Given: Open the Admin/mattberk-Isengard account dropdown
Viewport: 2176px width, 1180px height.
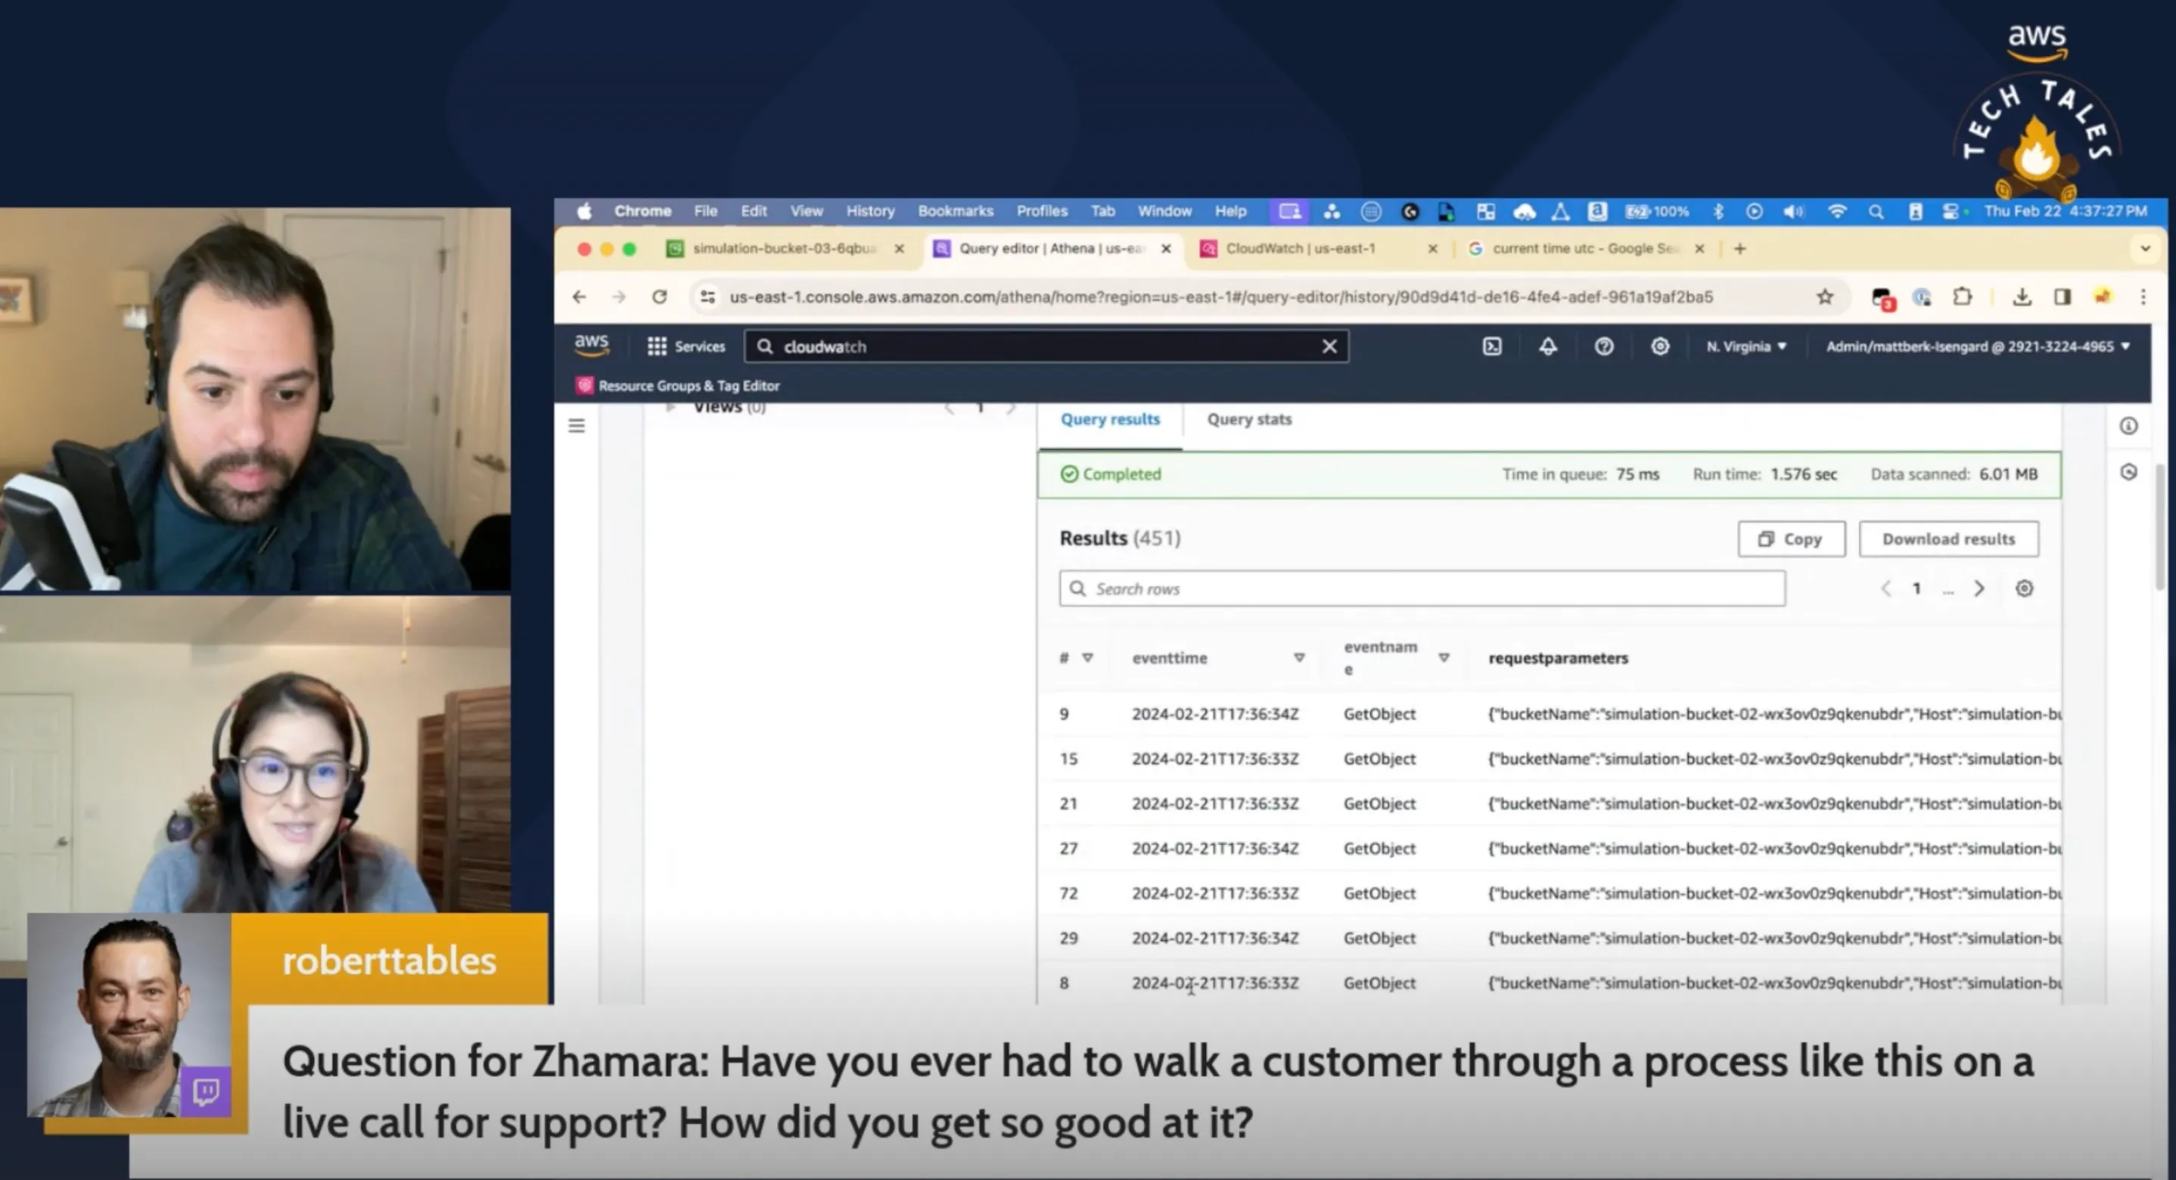Looking at the screenshot, I should (1977, 346).
